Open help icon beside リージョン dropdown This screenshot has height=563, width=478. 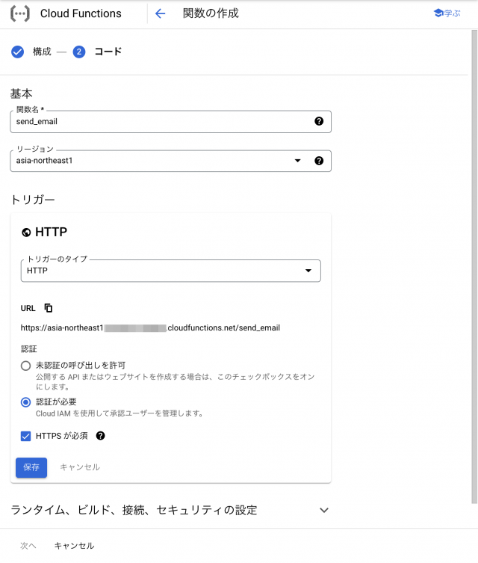pos(319,161)
